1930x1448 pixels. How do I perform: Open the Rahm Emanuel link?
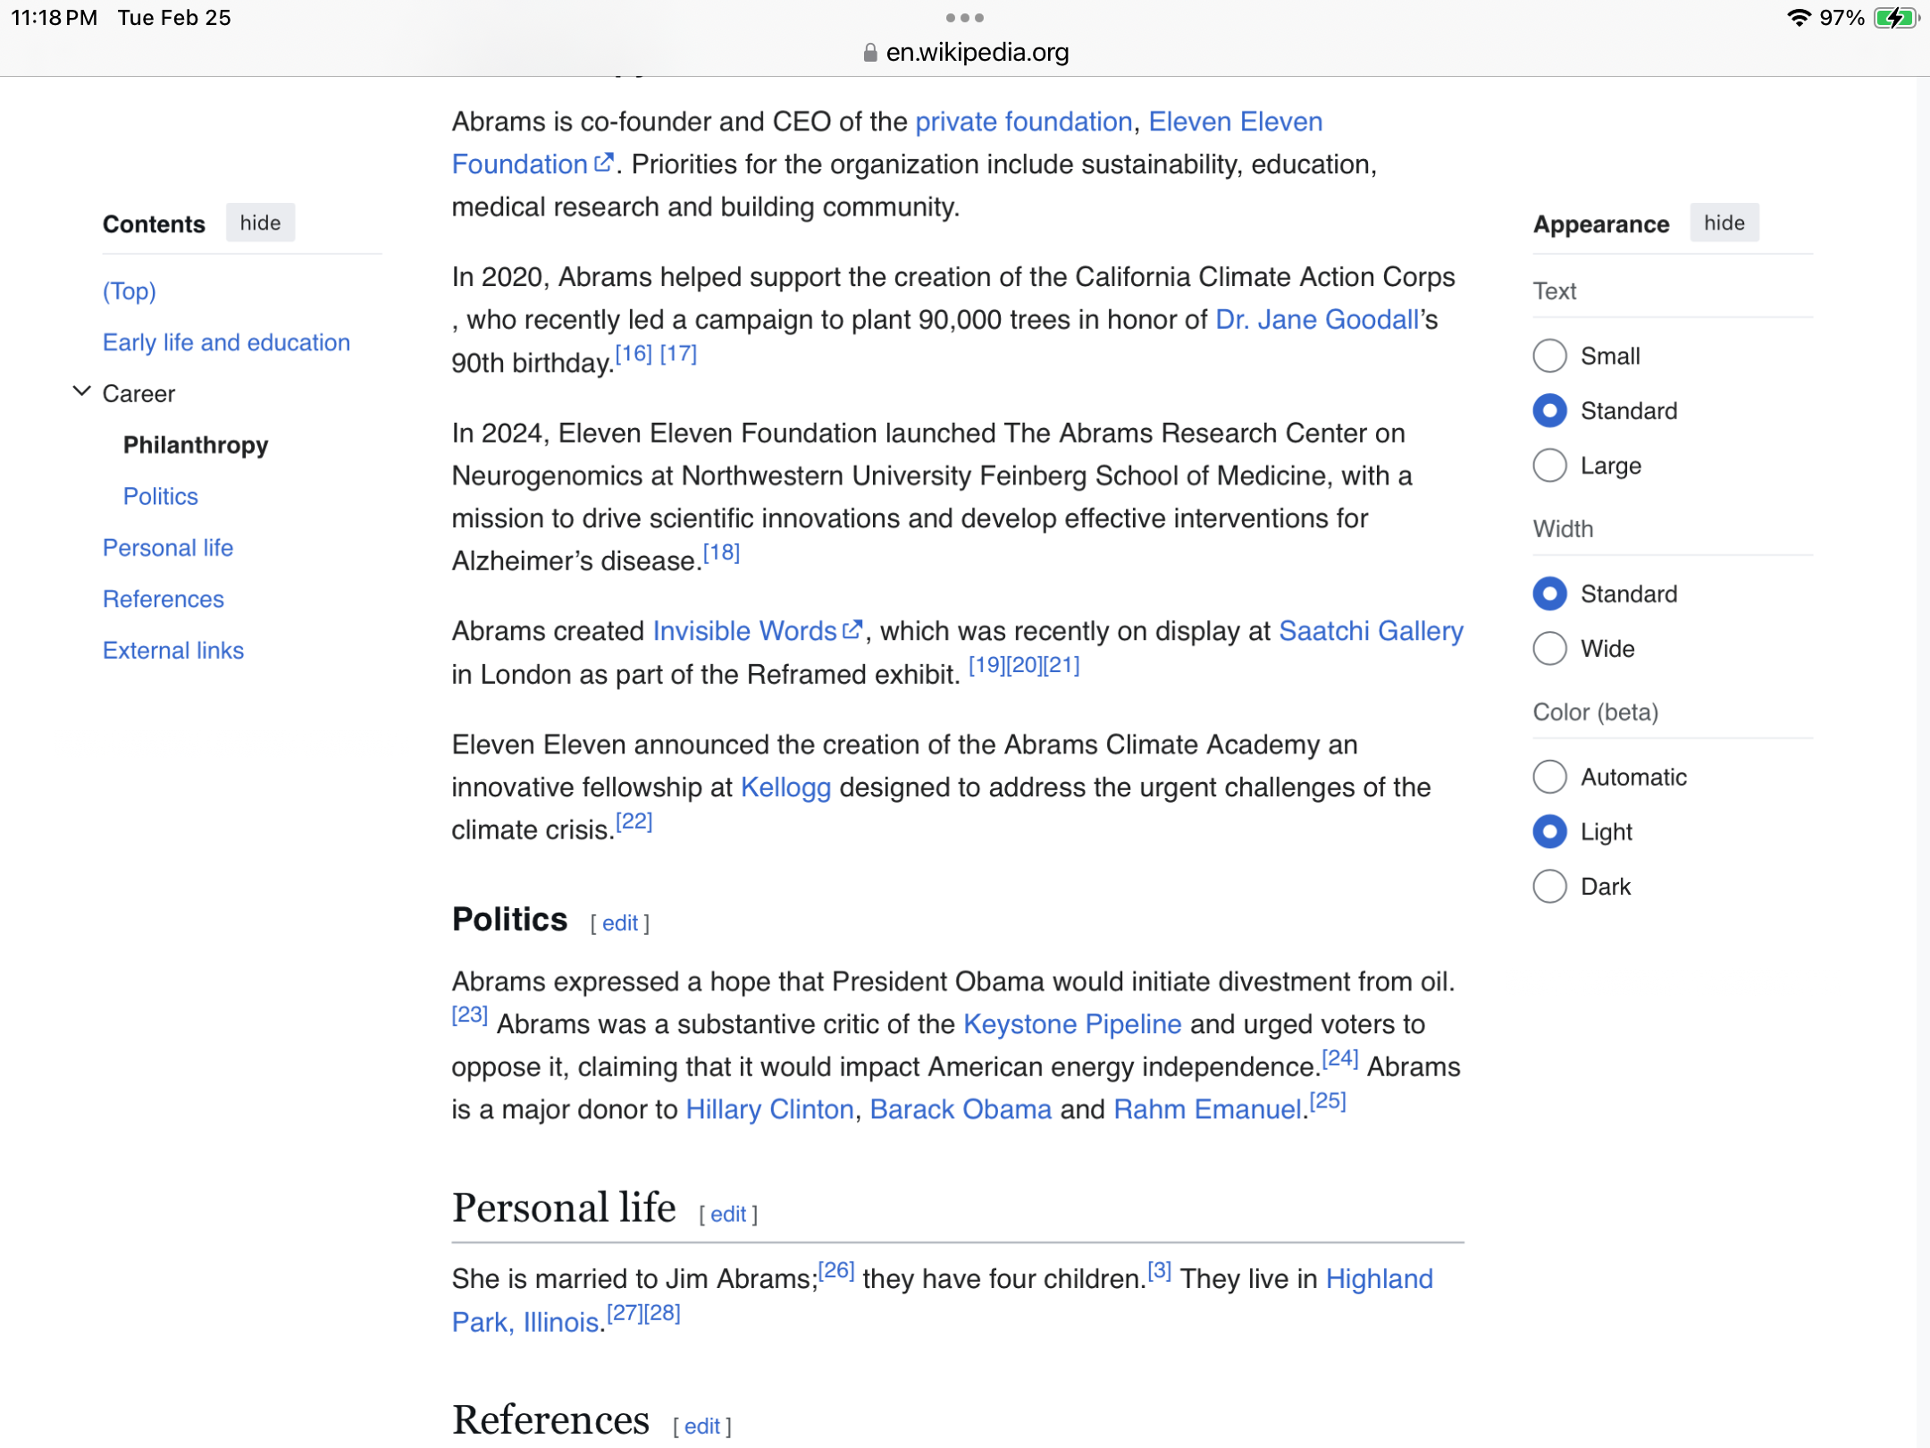click(x=1207, y=1109)
